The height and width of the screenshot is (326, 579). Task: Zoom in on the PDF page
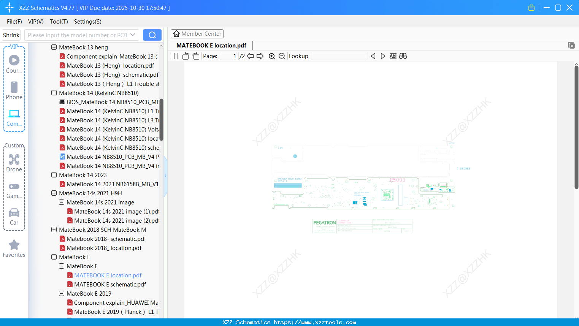[x=272, y=56]
